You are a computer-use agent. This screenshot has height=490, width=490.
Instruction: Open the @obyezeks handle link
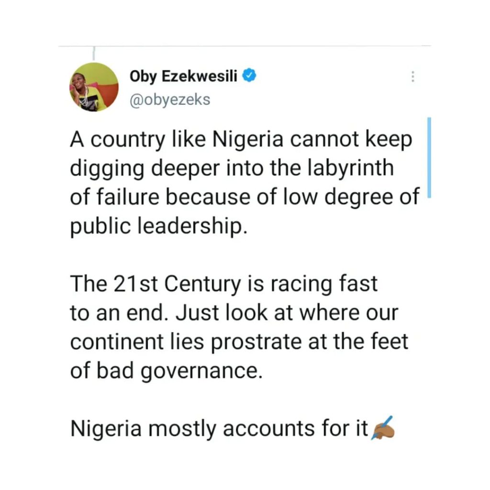point(170,100)
